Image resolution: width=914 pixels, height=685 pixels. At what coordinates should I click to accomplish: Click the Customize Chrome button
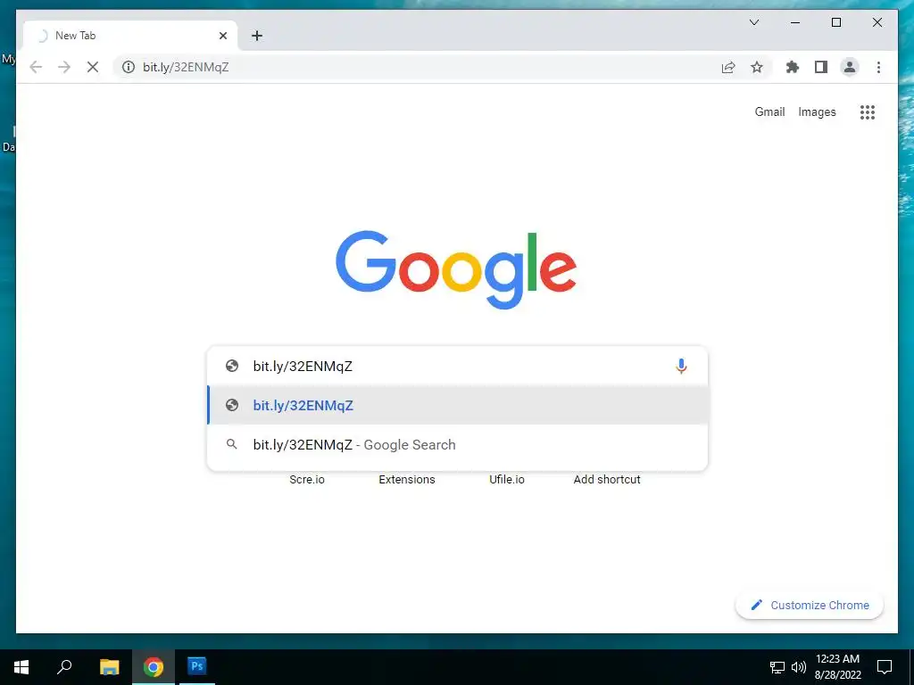point(810,606)
